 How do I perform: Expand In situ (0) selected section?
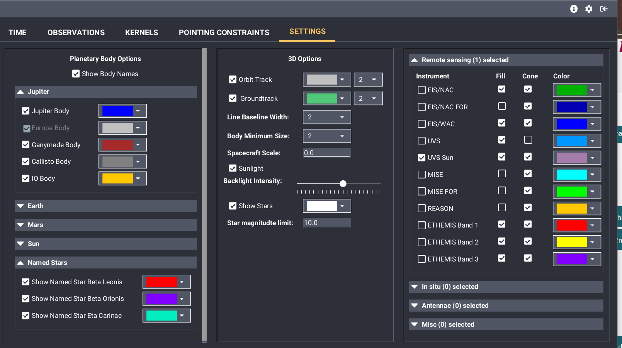point(506,287)
